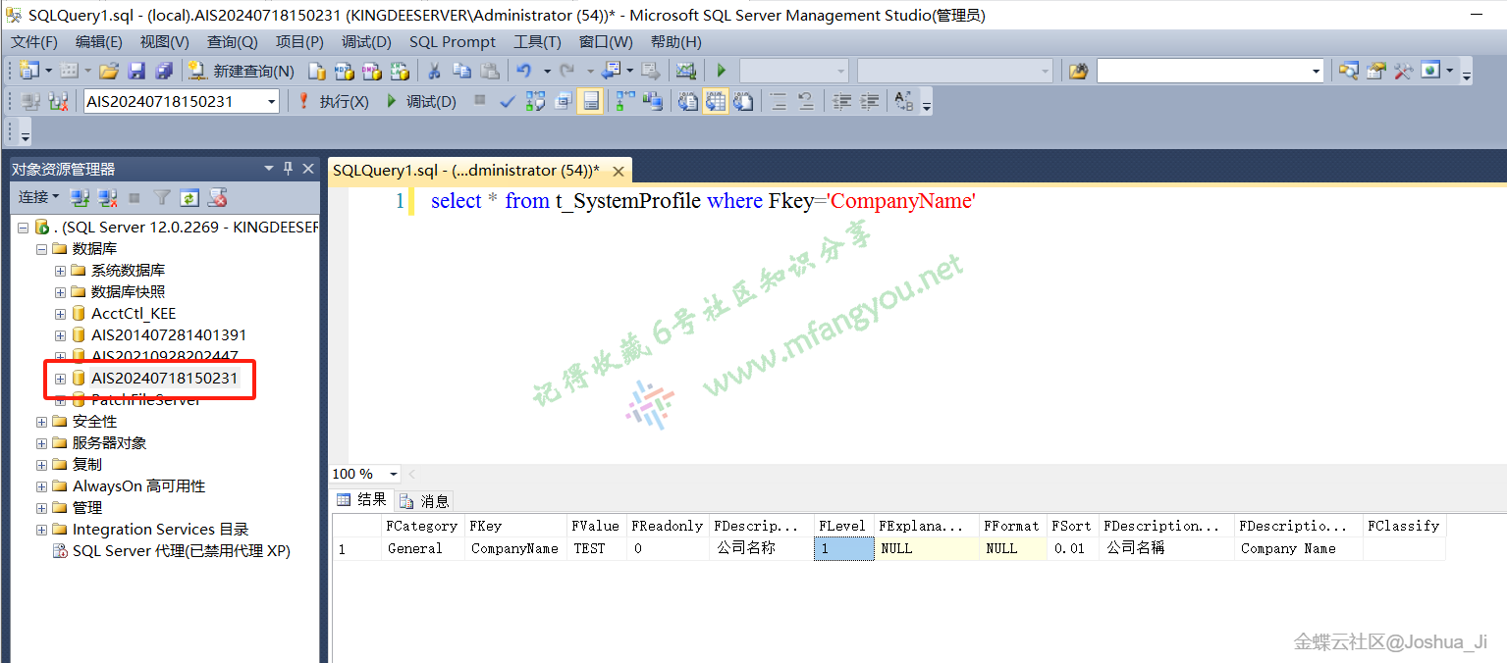The height and width of the screenshot is (663, 1507).
Task: Open the AIS20240718150231 database dropdown
Action: 271,101
